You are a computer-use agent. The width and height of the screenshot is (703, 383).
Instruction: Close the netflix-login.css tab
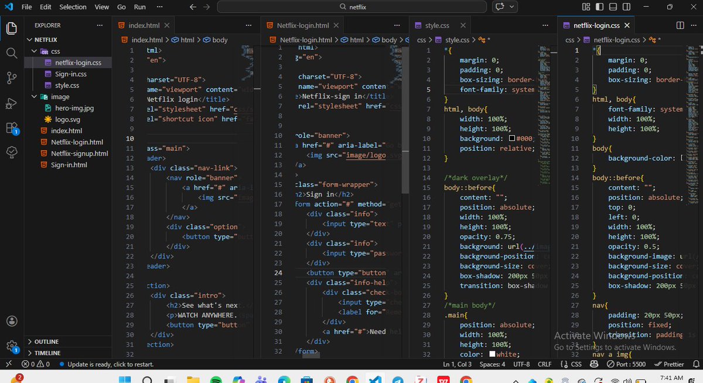pyautogui.click(x=627, y=26)
